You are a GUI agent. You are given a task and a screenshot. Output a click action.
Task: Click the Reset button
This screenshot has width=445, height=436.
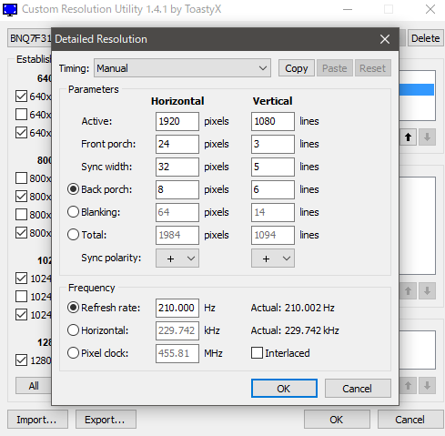[372, 68]
